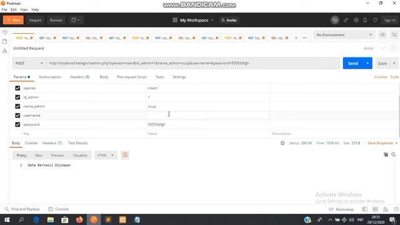Open the Edit menu

click(14, 10)
